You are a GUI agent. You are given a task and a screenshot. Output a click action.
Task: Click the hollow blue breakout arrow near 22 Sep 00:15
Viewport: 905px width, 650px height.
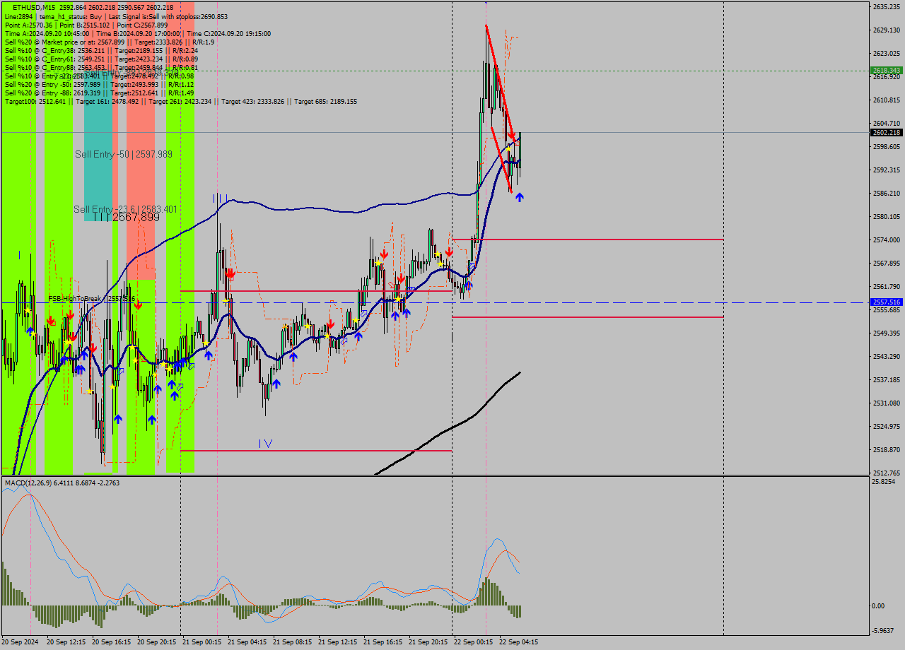pos(470,265)
